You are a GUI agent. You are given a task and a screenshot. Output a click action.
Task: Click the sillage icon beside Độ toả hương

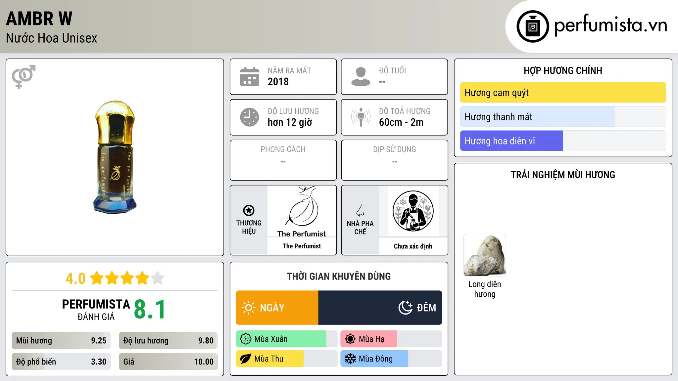[x=361, y=117]
